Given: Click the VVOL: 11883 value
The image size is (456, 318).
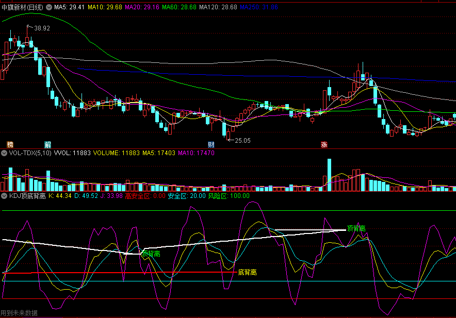Looking at the screenshot, I should (x=72, y=153).
